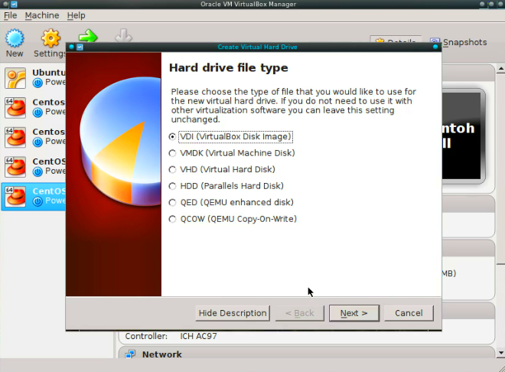Click the Network section icon
This screenshot has height=372, width=505.
pos(130,354)
